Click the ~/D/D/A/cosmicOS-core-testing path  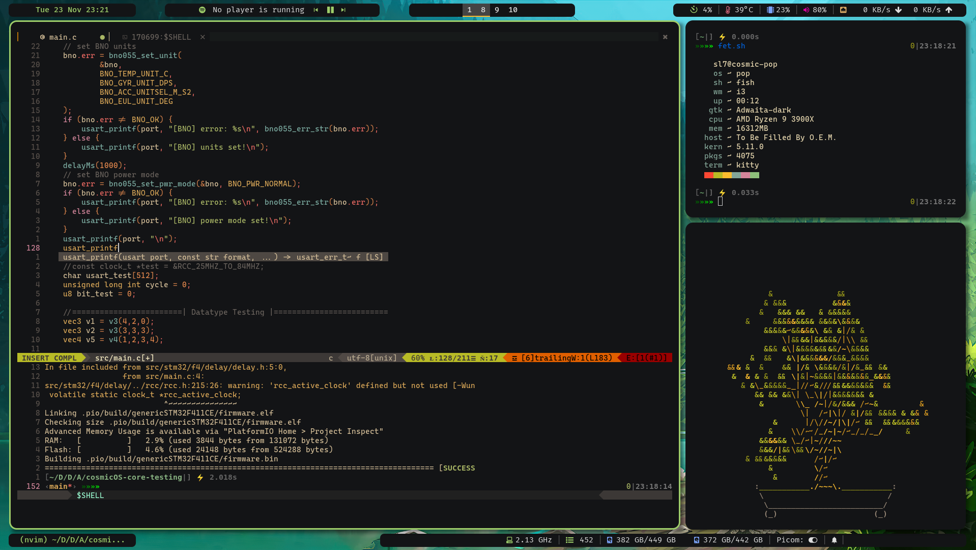[x=116, y=477]
